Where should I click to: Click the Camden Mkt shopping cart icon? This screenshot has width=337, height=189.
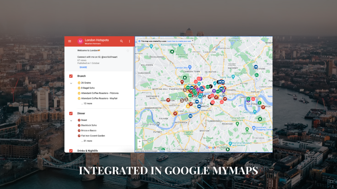pos(189,68)
